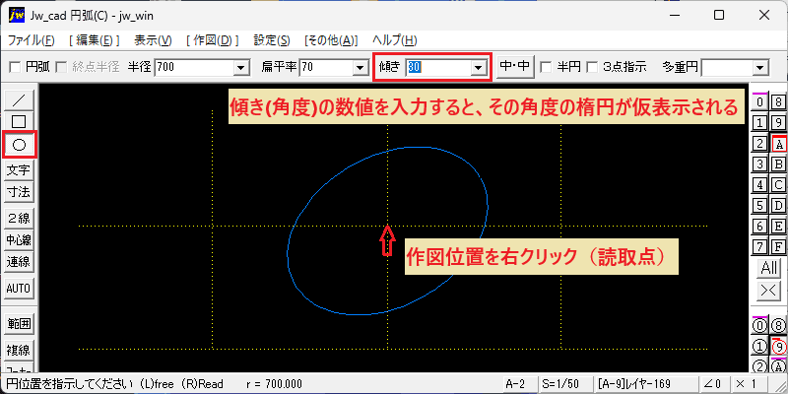Select layer E button
Image resolution: width=788 pixels, height=394 pixels.
[778, 227]
